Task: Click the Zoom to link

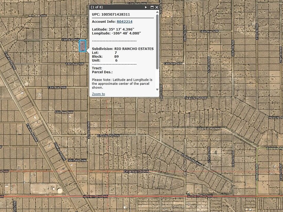Action: coord(98,94)
